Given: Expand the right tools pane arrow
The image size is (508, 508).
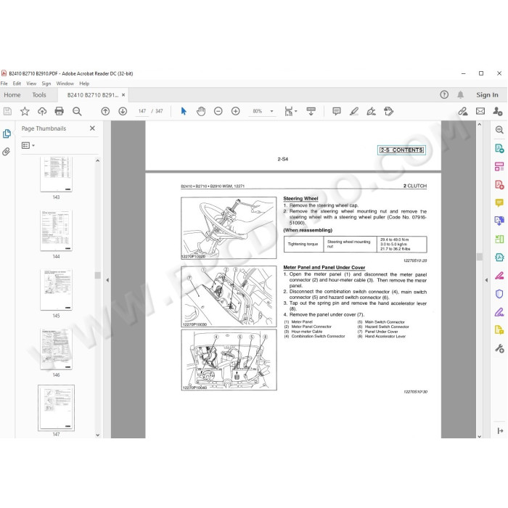Looking at the screenshot, I should 500,430.
